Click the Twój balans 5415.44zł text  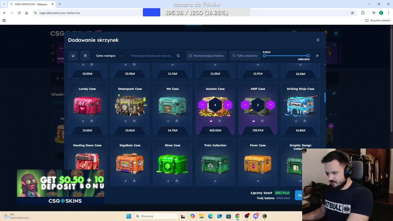coord(273,198)
